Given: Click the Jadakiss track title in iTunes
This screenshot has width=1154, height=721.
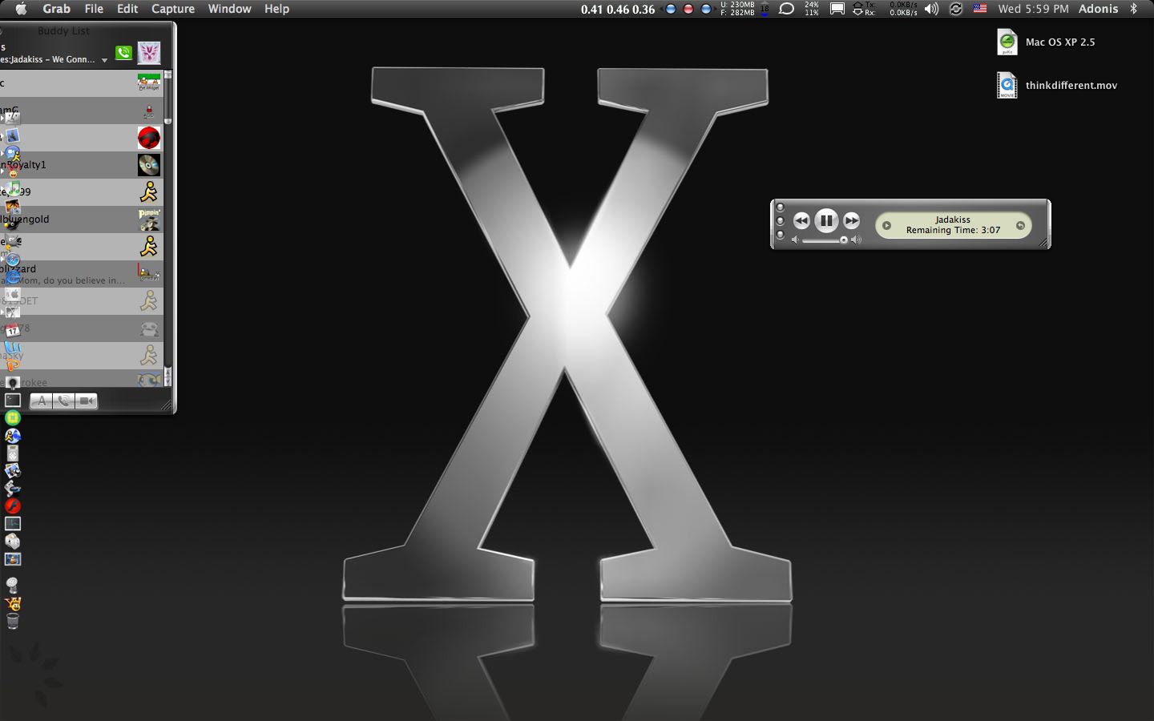Looking at the screenshot, I should 952,220.
